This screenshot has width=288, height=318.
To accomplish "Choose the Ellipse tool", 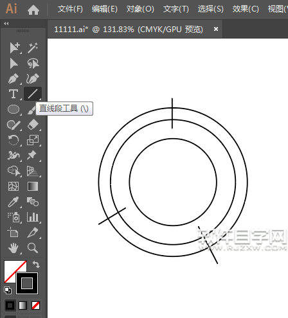I will [14, 109].
